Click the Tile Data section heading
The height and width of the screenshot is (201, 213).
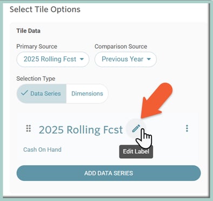(29, 31)
